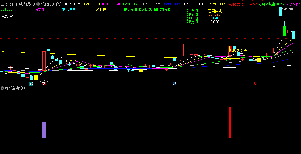The height and width of the screenshot is (154, 301).
Task: Click the MA8: 39.81 value
Action: point(92,4)
